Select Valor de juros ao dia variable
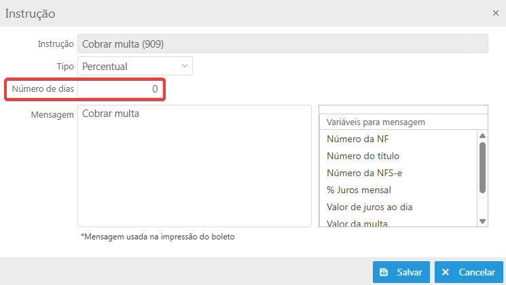506x285 pixels. (x=369, y=207)
